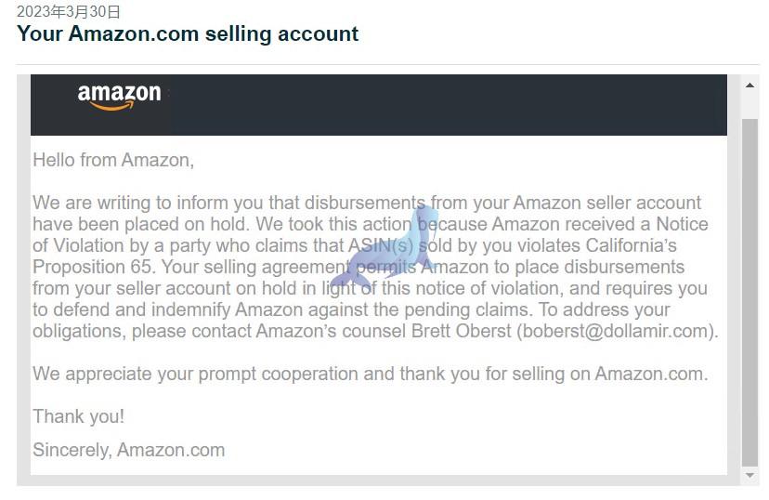Click Amazon.com in the Sincerely signature line
This screenshot has height=500, width=769.
[x=171, y=450]
